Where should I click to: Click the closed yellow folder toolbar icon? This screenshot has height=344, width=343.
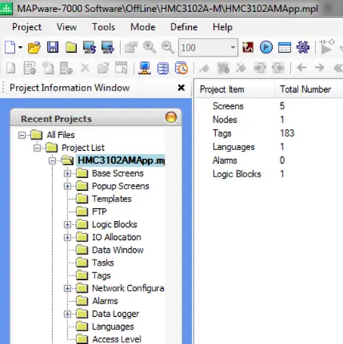click(71, 48)
